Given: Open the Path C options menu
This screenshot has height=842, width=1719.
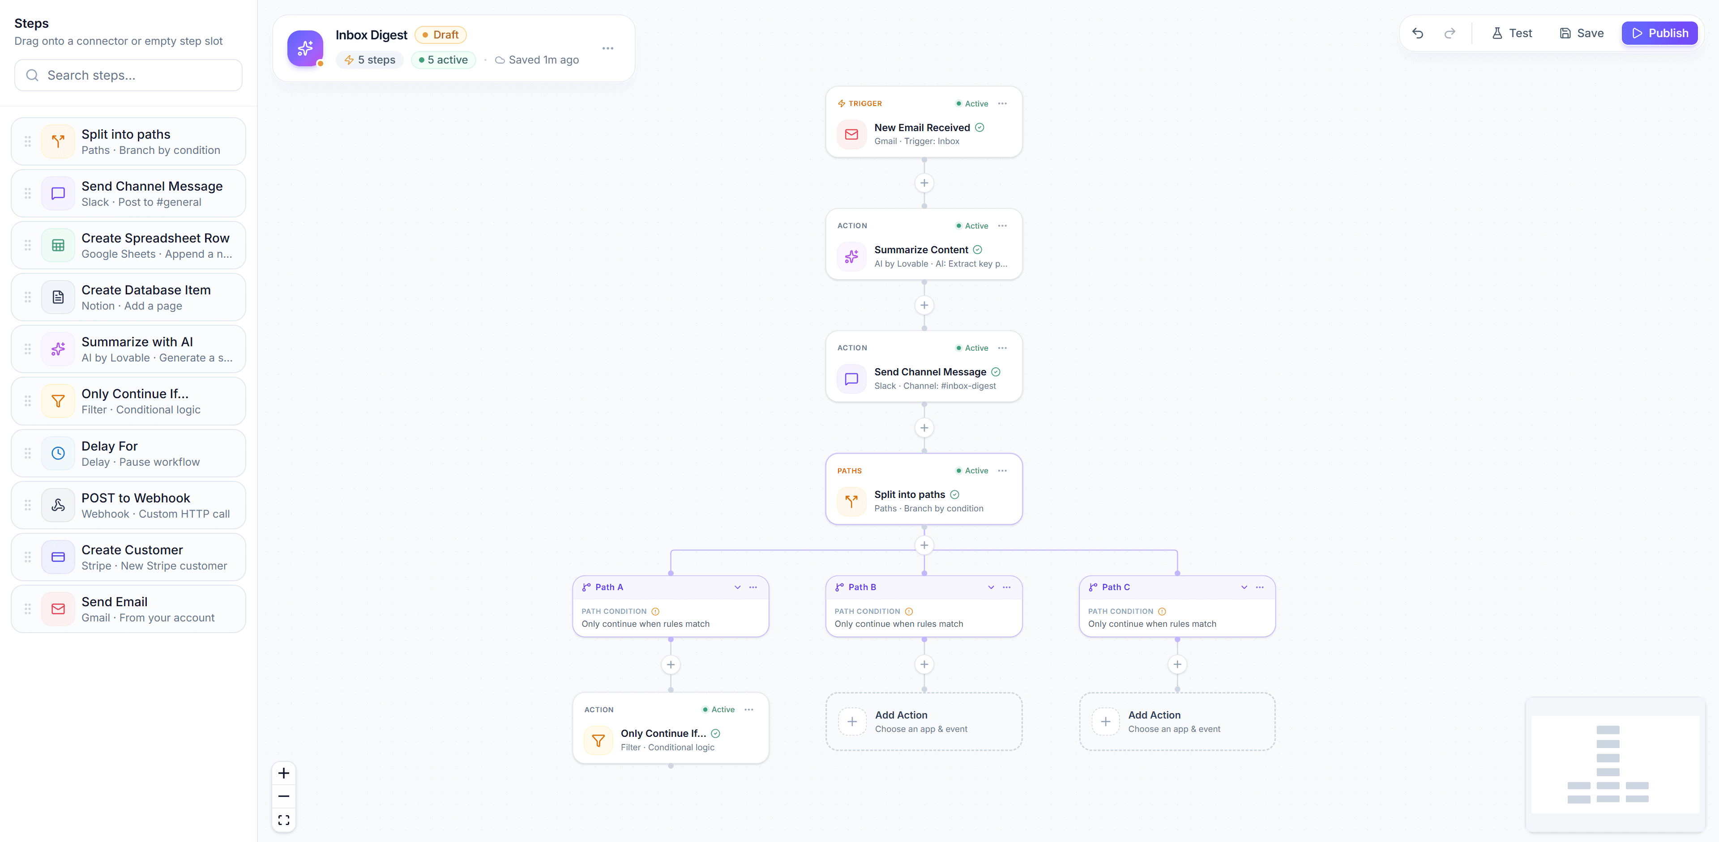Looking at the screenshot, I should coord(1259,587).
